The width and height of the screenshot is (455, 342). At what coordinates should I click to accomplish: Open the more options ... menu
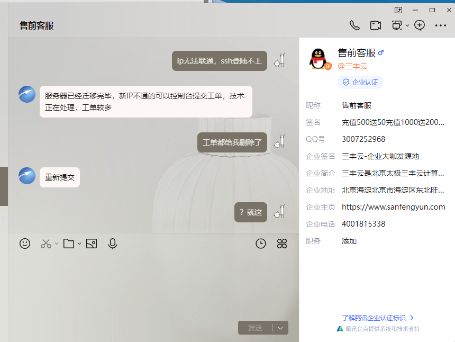(x=440, y=25)
